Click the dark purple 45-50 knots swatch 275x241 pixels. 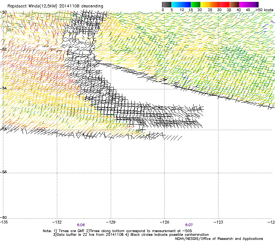coord(253,4)
